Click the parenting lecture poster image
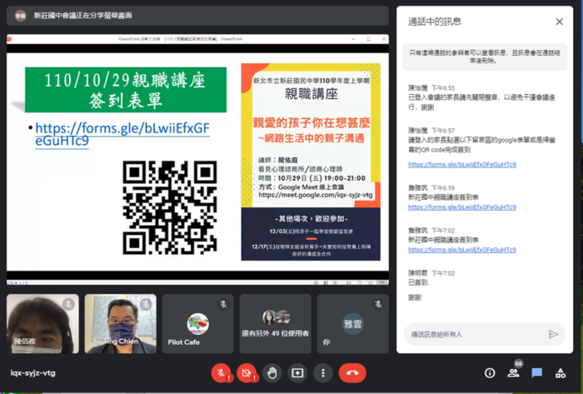583x394 pixels. pyautogui.click(x=311, y=162)
